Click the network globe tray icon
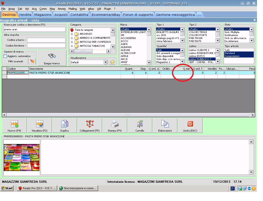 click(240, 188)
